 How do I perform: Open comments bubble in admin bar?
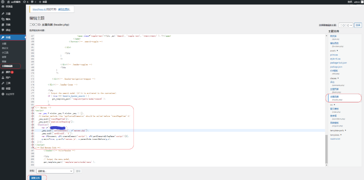click(x=33, y=2)
